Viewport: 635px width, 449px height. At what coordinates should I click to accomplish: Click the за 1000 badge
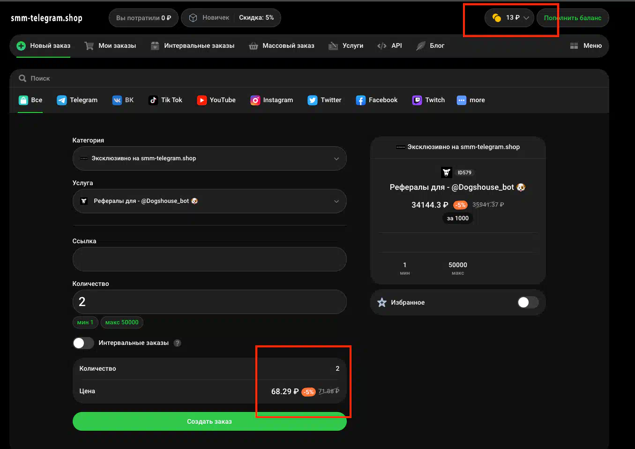[x=458, y=218]
